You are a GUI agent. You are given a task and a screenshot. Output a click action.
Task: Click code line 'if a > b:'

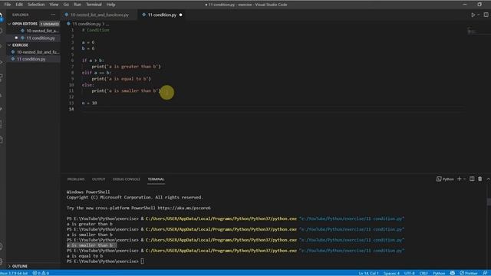point(93,61)
